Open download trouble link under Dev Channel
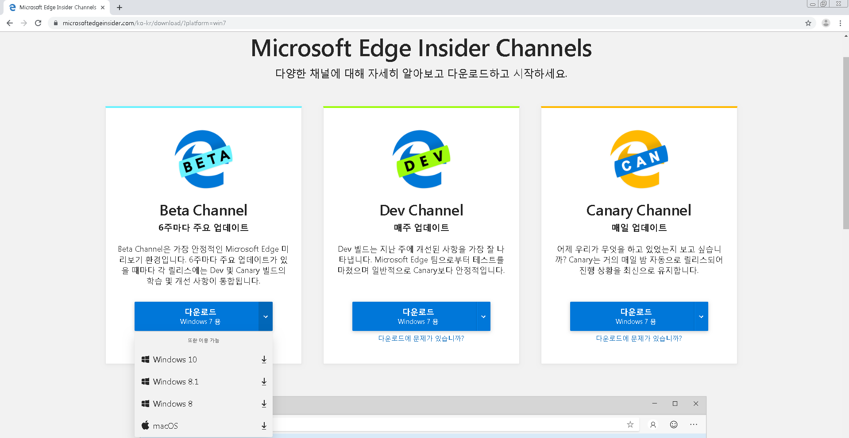 click(x=421, y=338)
